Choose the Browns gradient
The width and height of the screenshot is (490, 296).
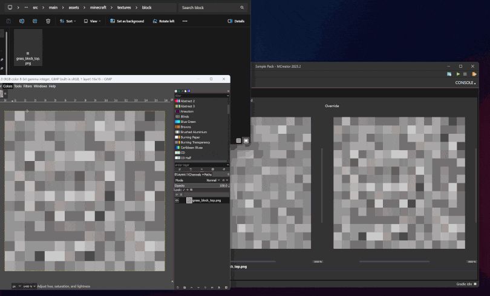(x=201, y=127)
